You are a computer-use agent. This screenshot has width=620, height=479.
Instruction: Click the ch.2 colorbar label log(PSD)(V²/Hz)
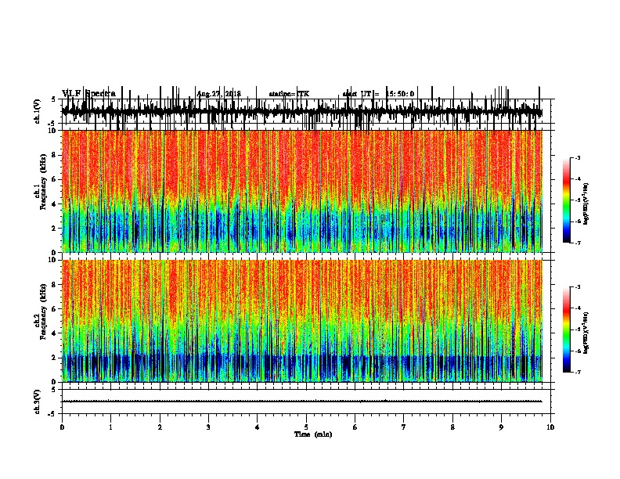[586, 333]
